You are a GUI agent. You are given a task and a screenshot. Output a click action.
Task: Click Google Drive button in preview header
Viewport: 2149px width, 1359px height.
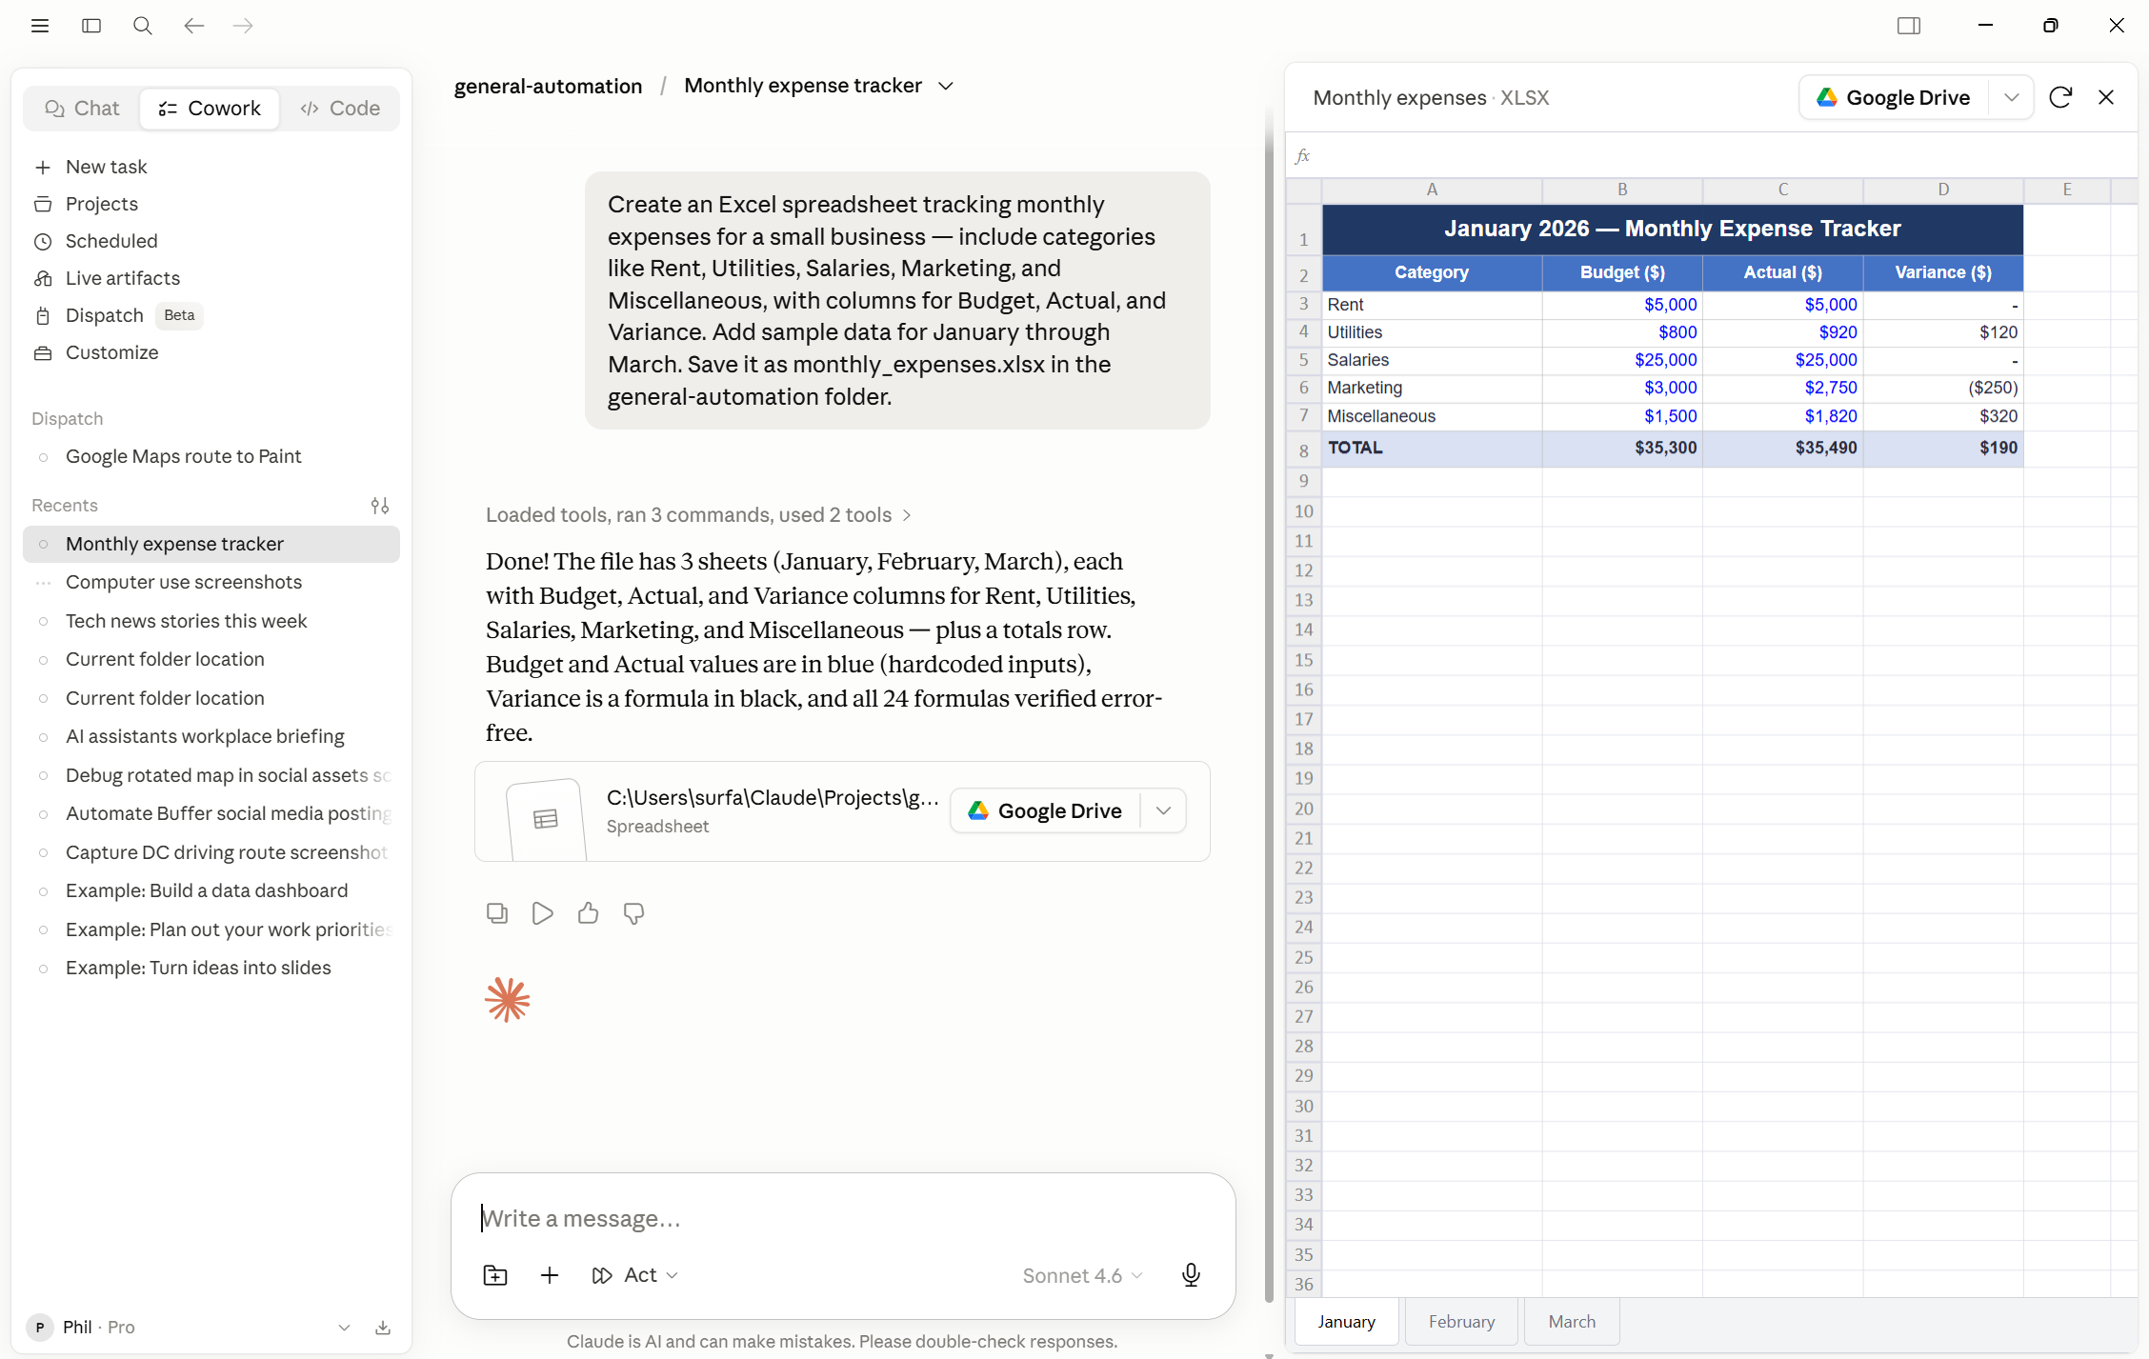click(1894, 97)
